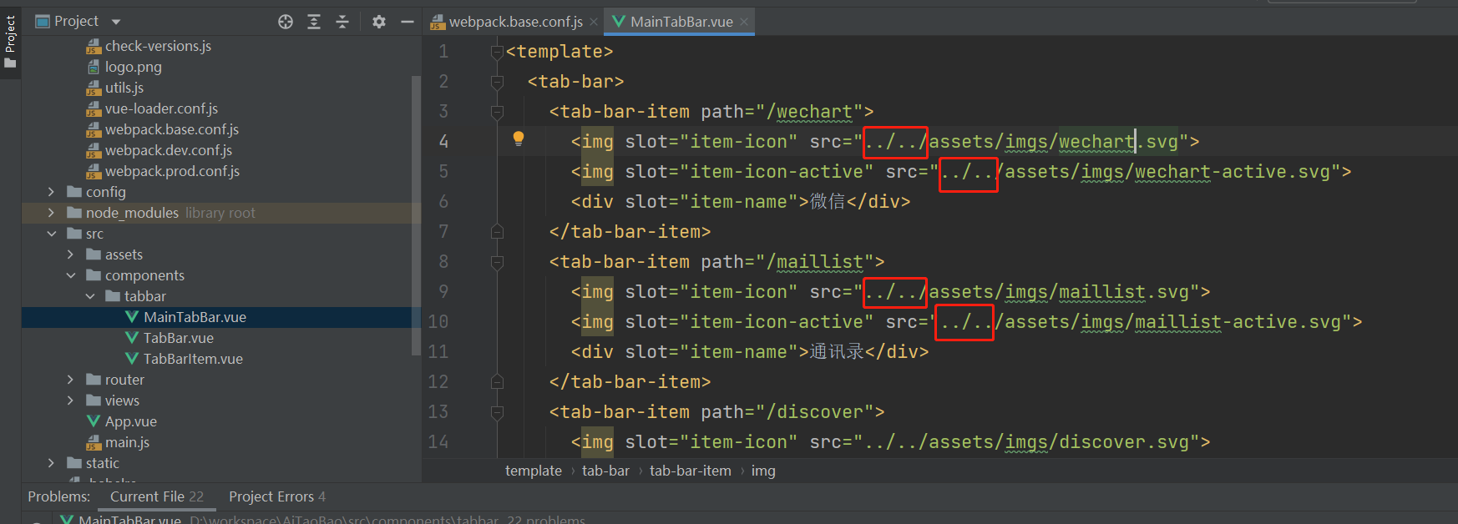
Task: Fold the tab-bar tag at line 2
Action: click(497, 82)
